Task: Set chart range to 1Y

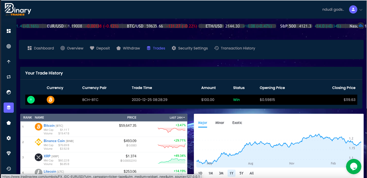Action: [231, 173]
